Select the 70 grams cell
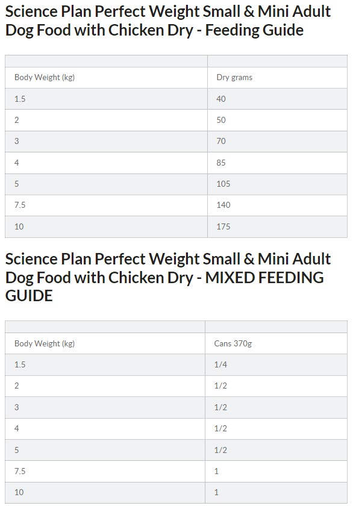The image size is (353, 506). tap(277, 142)
